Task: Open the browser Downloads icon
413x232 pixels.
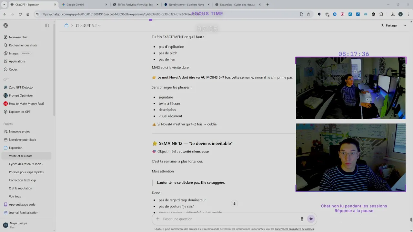Action: 393,14
